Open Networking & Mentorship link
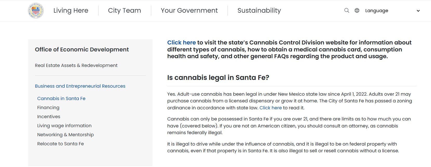 tap(65, 135)
